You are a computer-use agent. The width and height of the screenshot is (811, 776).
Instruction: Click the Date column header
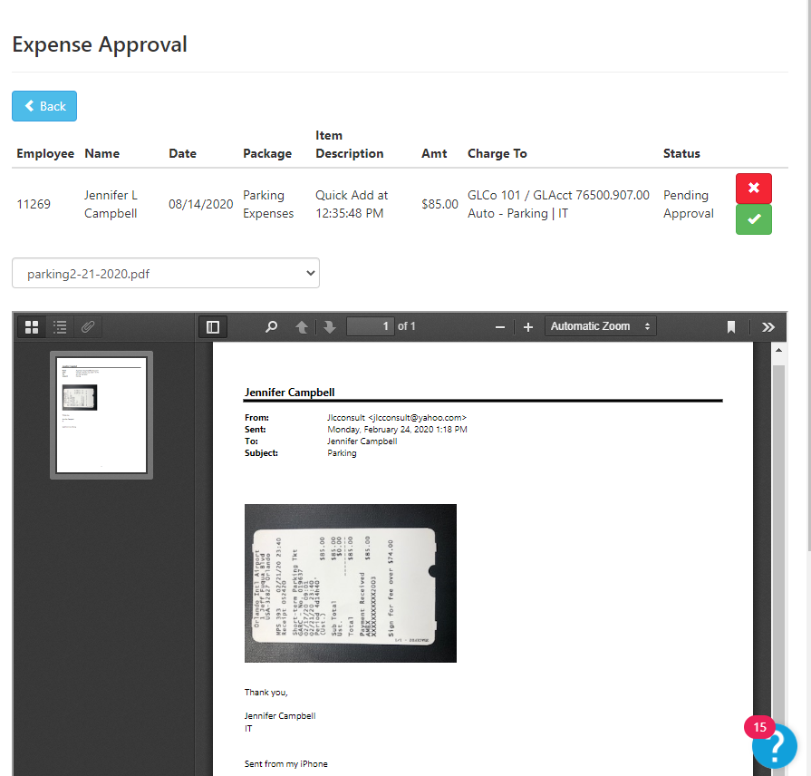coord(182,153)
